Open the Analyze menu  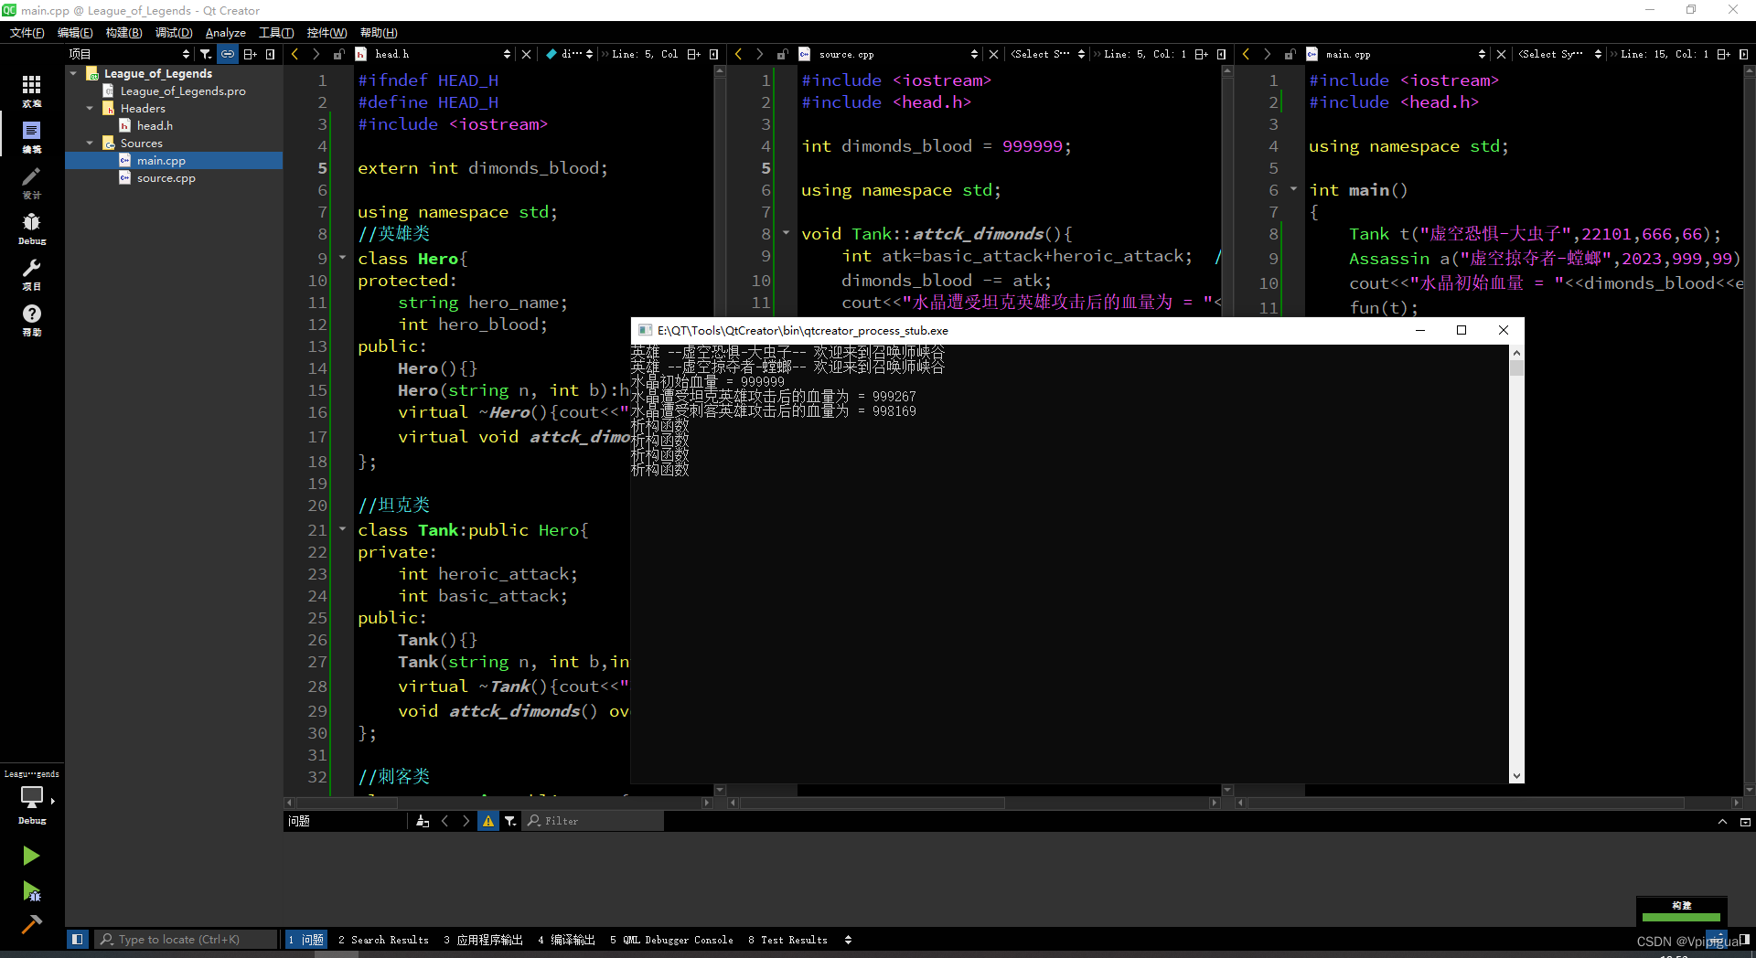[226, 33]
